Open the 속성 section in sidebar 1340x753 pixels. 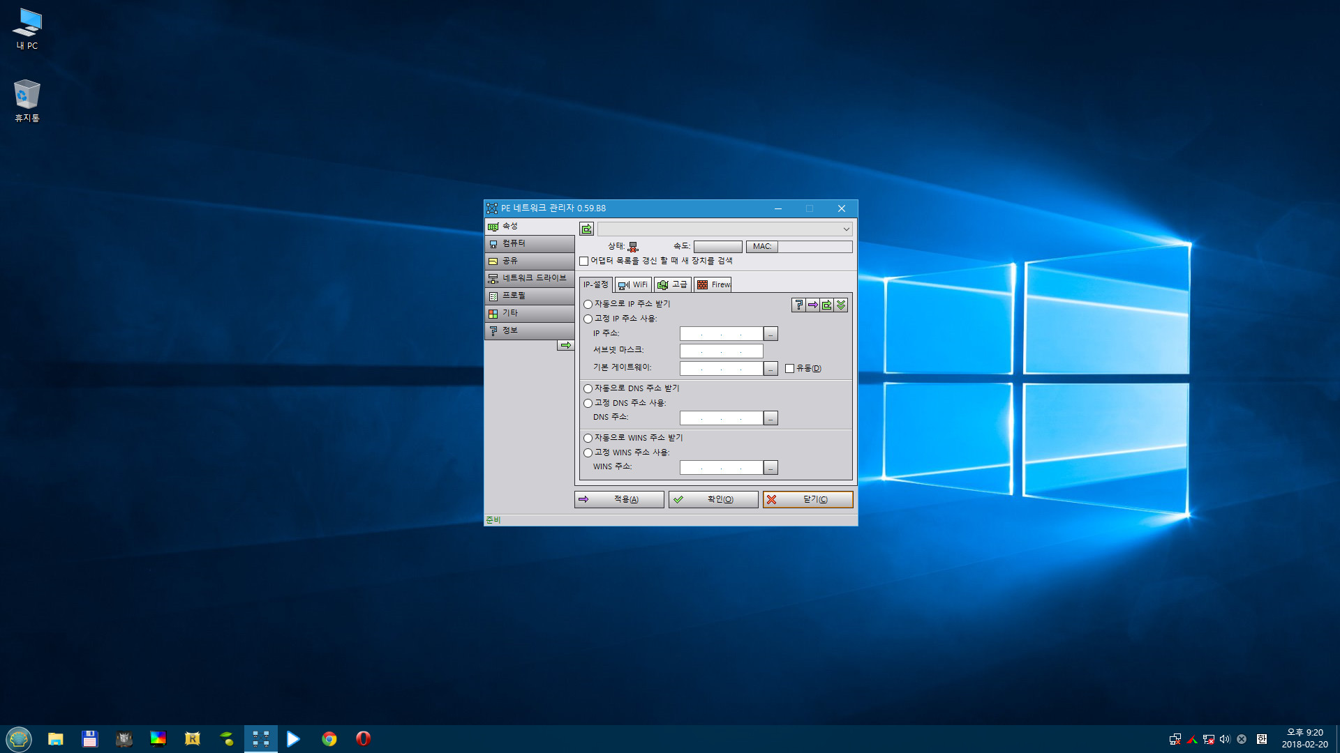click(530, 227)
